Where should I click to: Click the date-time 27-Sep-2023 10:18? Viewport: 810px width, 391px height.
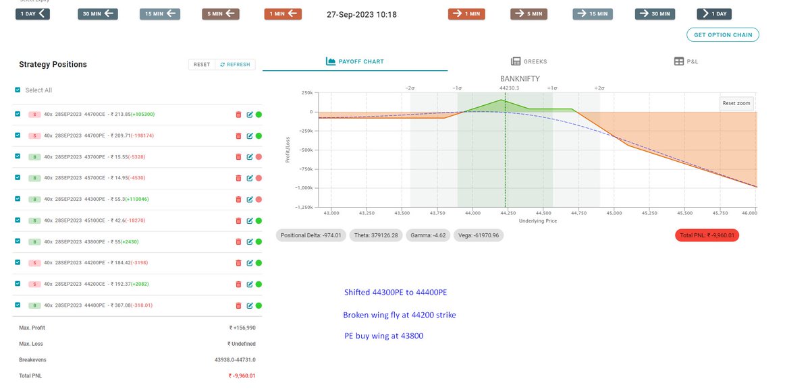362,14
